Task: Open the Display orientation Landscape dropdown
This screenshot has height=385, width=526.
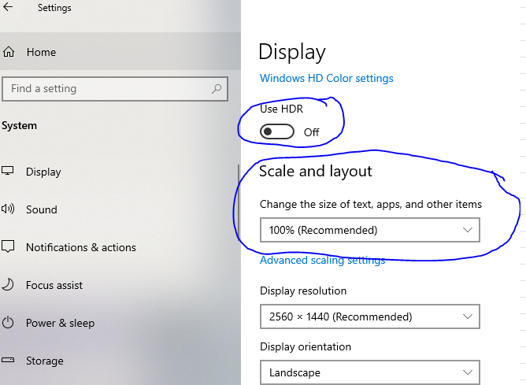Action: click(x=369, y=372)
